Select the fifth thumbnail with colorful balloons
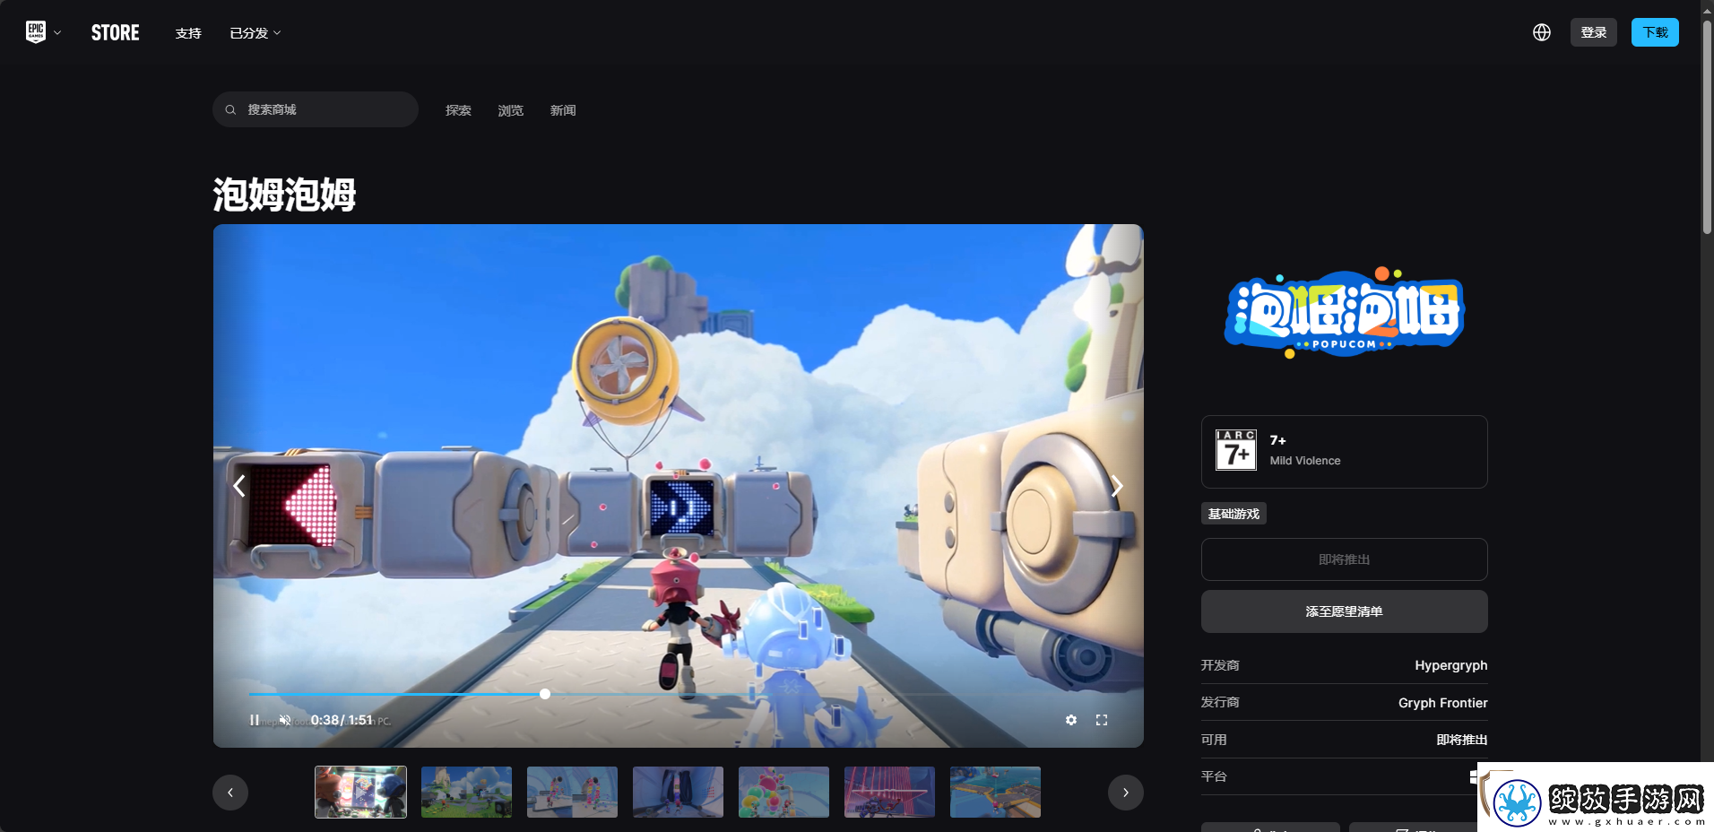Image resolution: width=1714 pixels, height=832 pixels. click(x=783, y=792)
